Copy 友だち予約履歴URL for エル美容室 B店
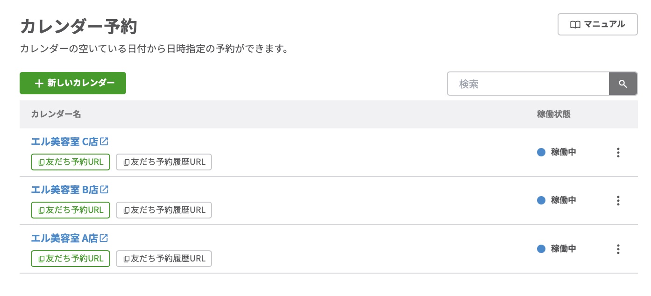The width and height of the screenshot is (651, 296). 164,210
